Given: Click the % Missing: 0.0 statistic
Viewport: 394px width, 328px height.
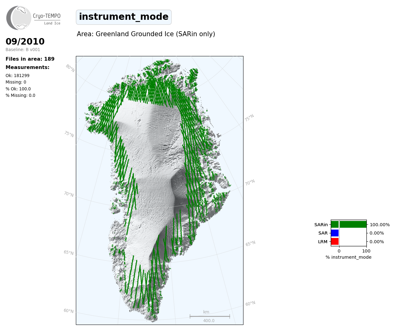Looking at the screenshot, I should pyautogui.click(x=20, y=95).
